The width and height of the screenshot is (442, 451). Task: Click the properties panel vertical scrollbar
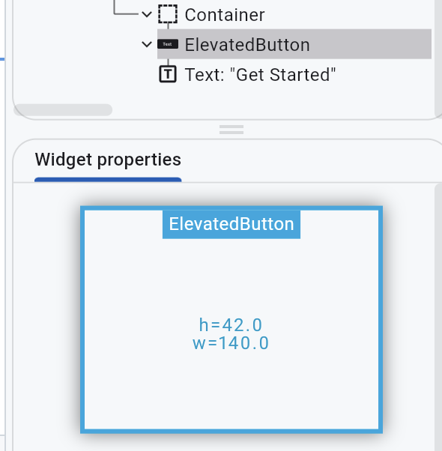tap(439, 316)
